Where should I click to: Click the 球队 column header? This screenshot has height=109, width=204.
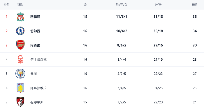point(20,5)
